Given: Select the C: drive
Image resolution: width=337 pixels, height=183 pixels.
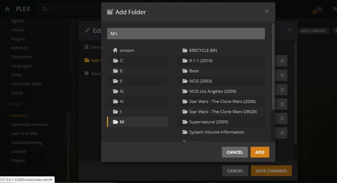Looking at the screenshot, I should tap(137, 60).
